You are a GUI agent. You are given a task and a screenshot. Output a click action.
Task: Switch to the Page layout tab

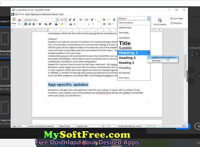(x=36, y=14)
